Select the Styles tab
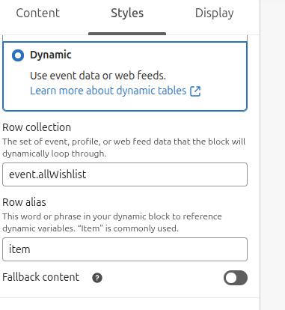Viewport: 285px width, 310px height. point(127,13)
